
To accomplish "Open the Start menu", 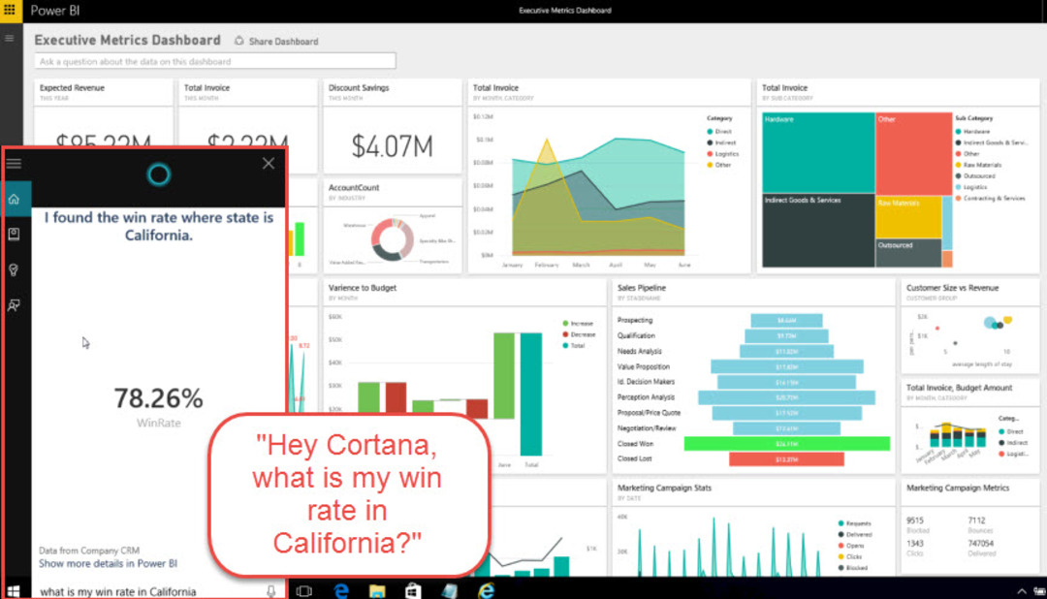I will [x=13, y=589].
